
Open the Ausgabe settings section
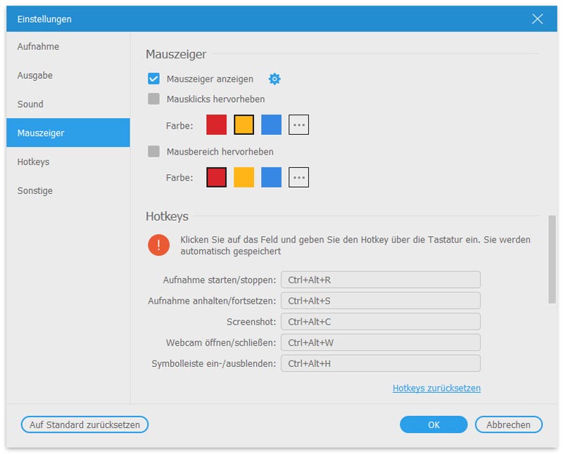(x=35, y=75)
